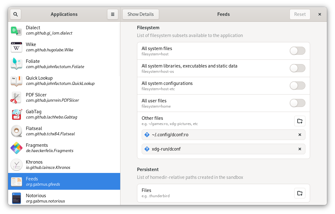
Task: Click the search icon in Applications header
Action: [16, 14]
